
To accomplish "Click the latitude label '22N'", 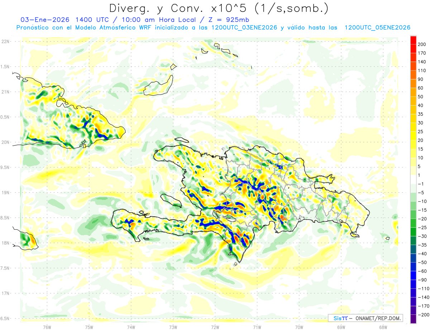I will [x=5, y=42].
